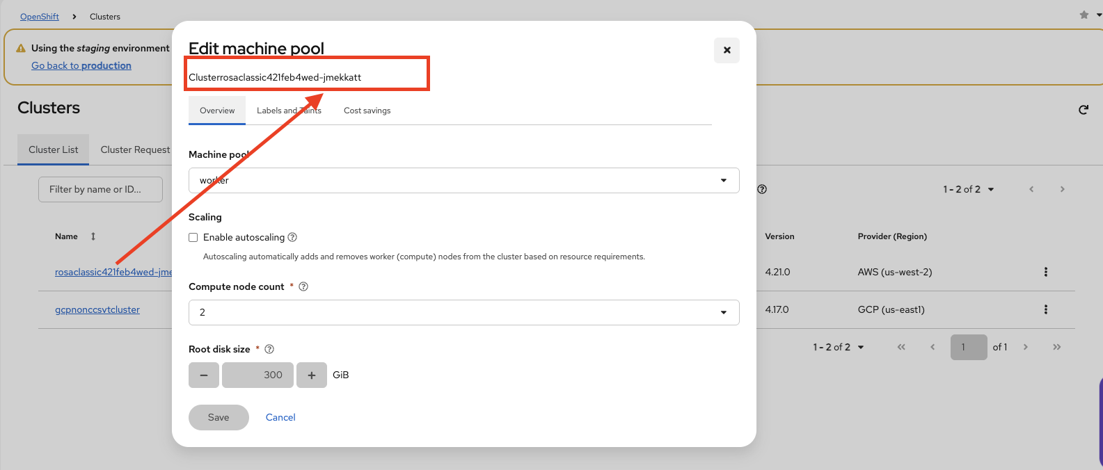Select the Overview tab

pyautogui.click(x=217, y=111)
